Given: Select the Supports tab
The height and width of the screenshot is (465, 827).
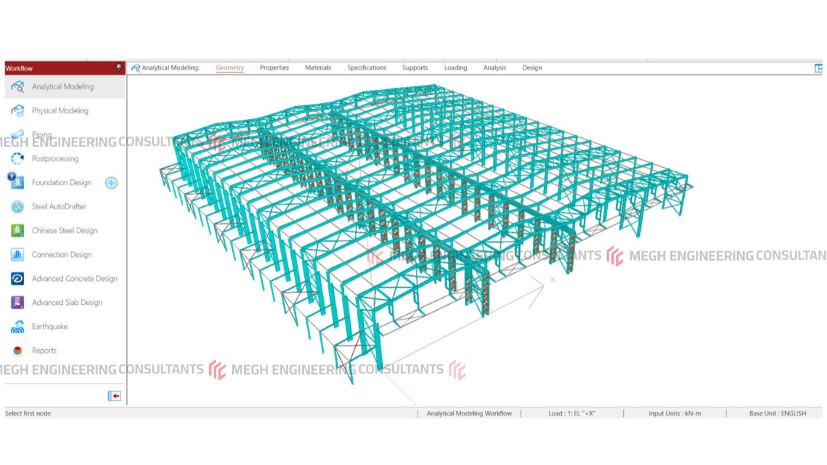Looking at the screenshot, I should [415, 68].
